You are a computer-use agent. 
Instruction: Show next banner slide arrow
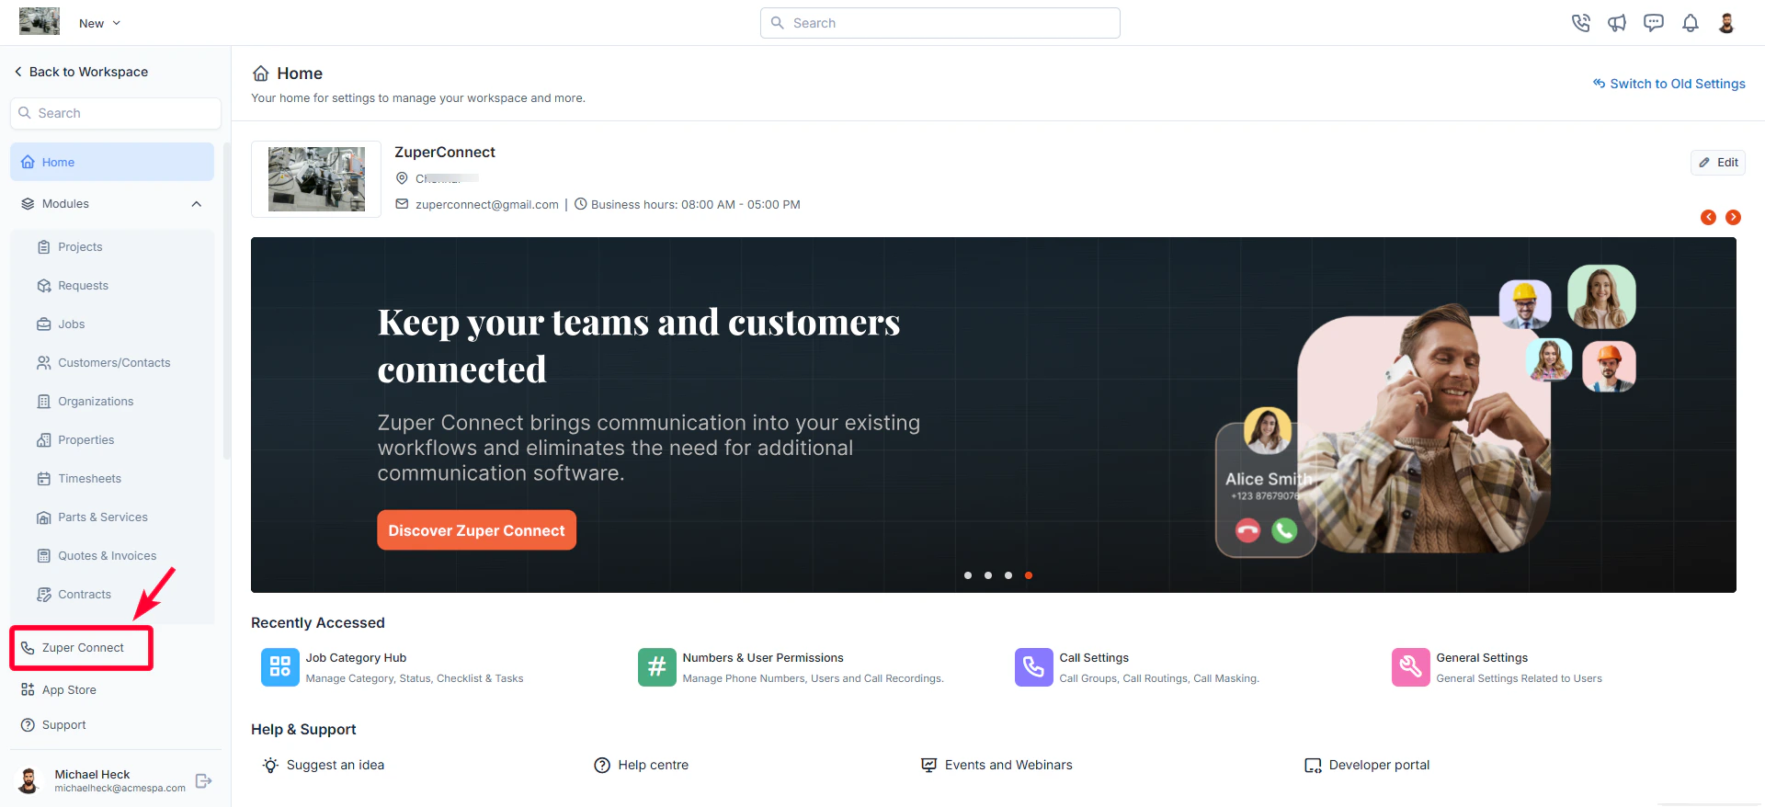tap(1733, 217)
